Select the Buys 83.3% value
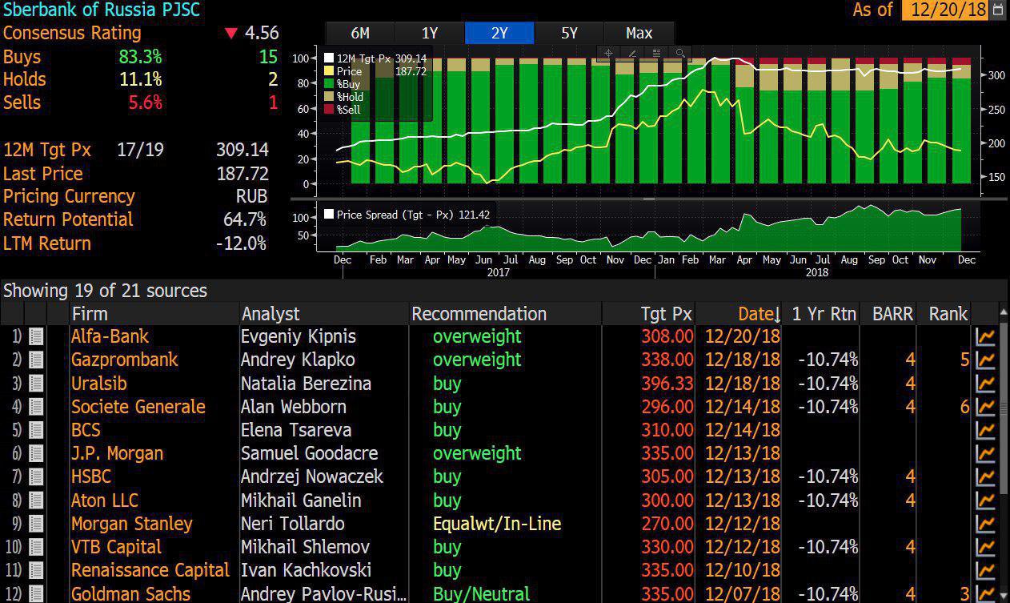Image resolution: width=1010 pixels, height=603 pixels. coord(140,57)
